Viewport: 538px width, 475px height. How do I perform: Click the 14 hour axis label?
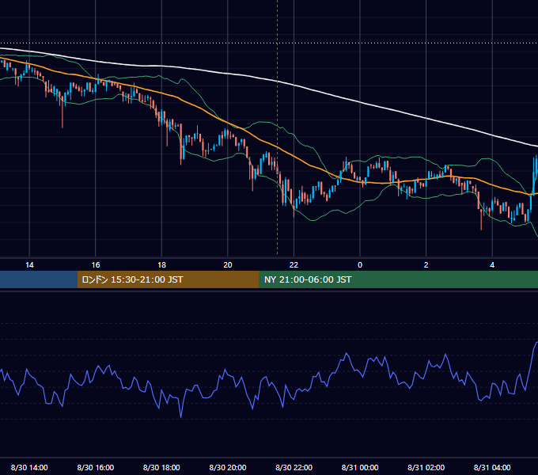pyautogui.click(x=29, y=265)
